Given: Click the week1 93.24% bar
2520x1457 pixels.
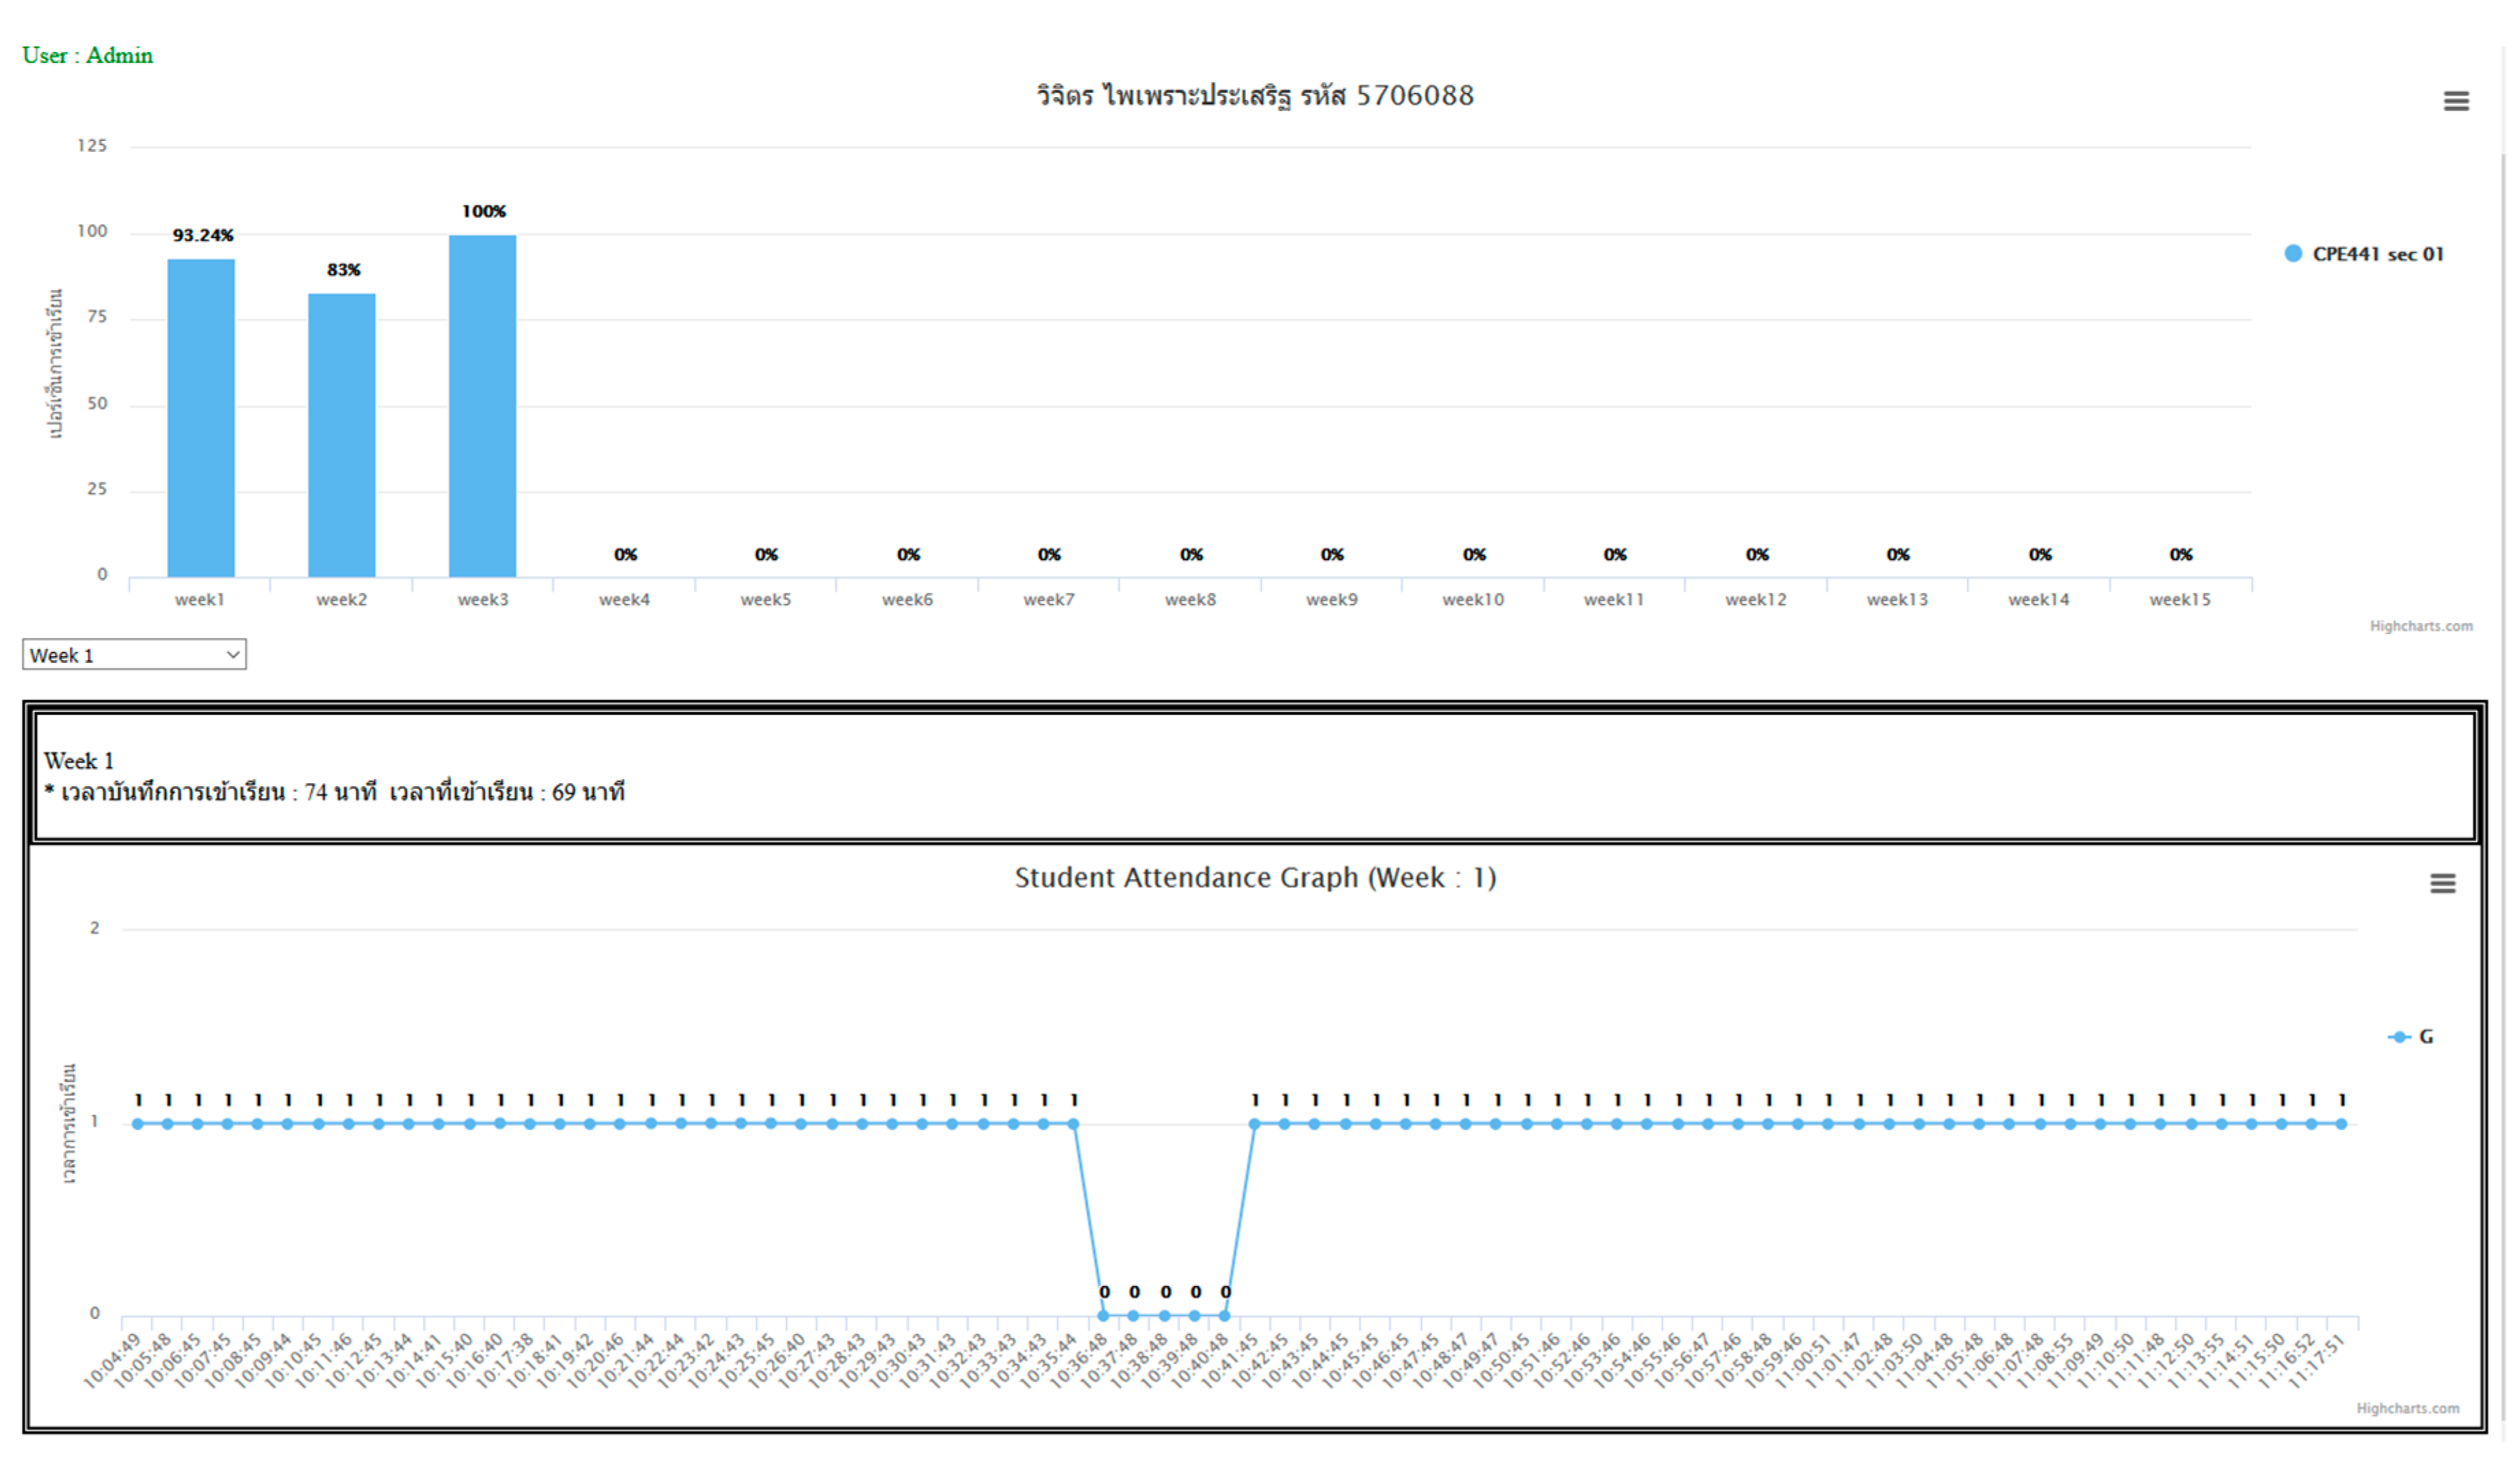Looking at the screenshot, I should [201, 417].
